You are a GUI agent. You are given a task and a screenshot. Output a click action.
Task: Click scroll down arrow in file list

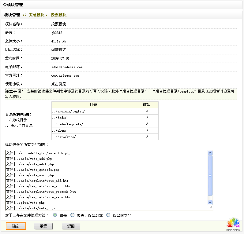(x=210, y=202)
